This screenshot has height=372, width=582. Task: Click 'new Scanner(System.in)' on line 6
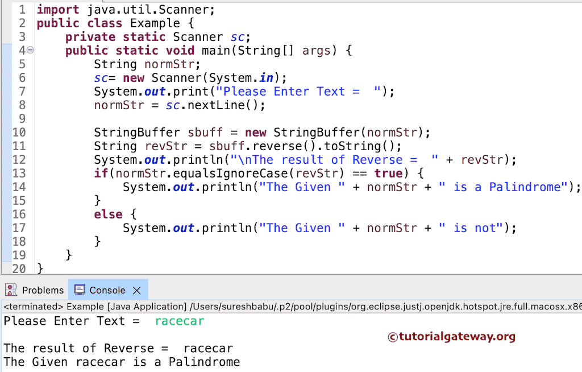(202, 78)
